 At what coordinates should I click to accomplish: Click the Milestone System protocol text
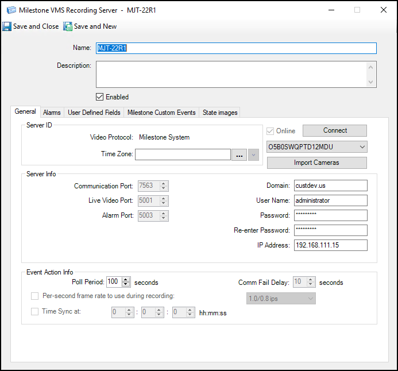pyautogui.click(x=164, y=137)
